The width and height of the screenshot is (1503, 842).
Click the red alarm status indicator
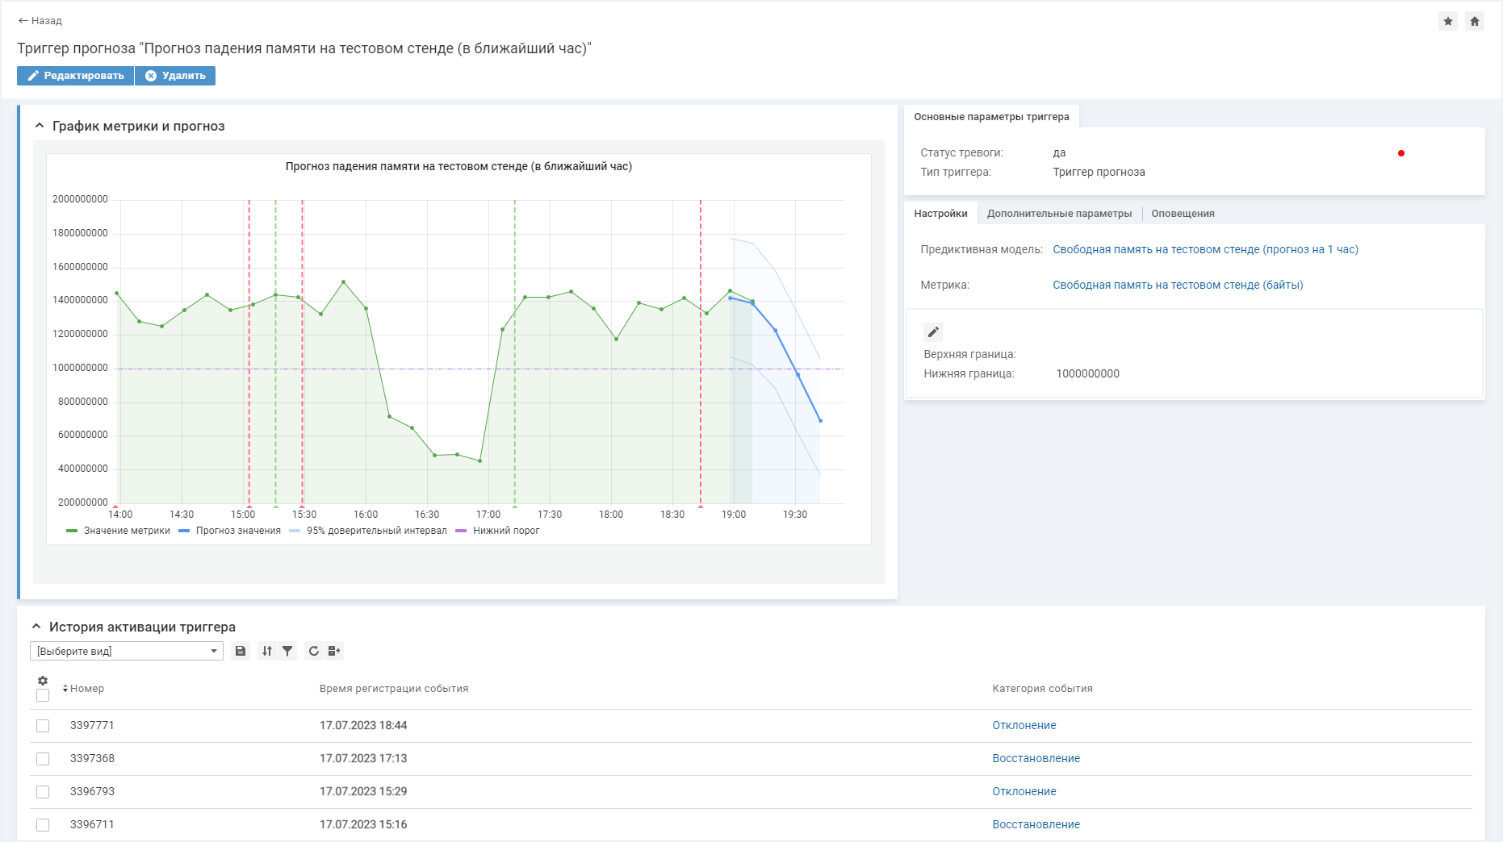pos(1401,153)
